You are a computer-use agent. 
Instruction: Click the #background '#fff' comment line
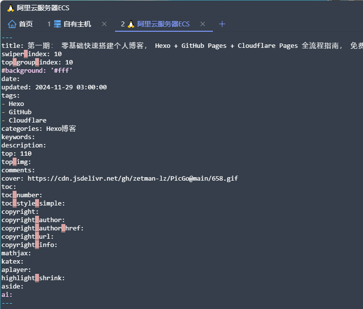pyautogui.click(x=37, y=70)
